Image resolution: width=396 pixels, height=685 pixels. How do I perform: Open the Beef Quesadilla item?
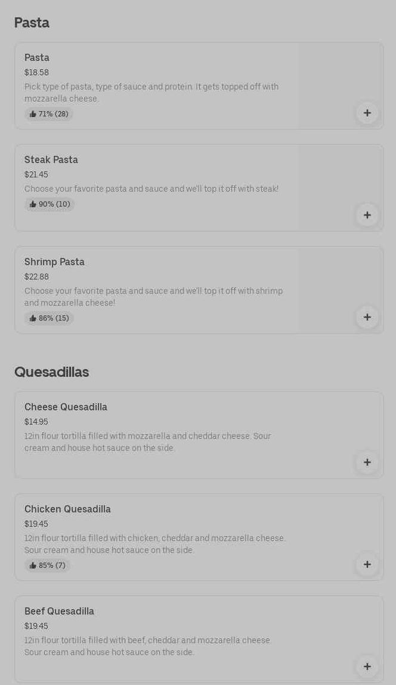coord(59,612)
